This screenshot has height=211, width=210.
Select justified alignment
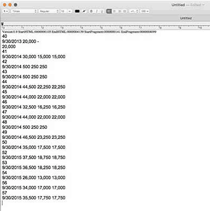coord(125,11)
